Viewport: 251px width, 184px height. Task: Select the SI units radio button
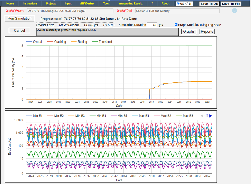[x=187, y=3]
